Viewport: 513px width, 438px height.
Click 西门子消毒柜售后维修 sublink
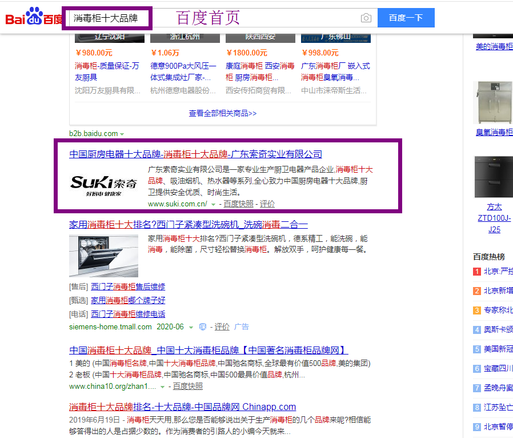click(x=128, y=286)
